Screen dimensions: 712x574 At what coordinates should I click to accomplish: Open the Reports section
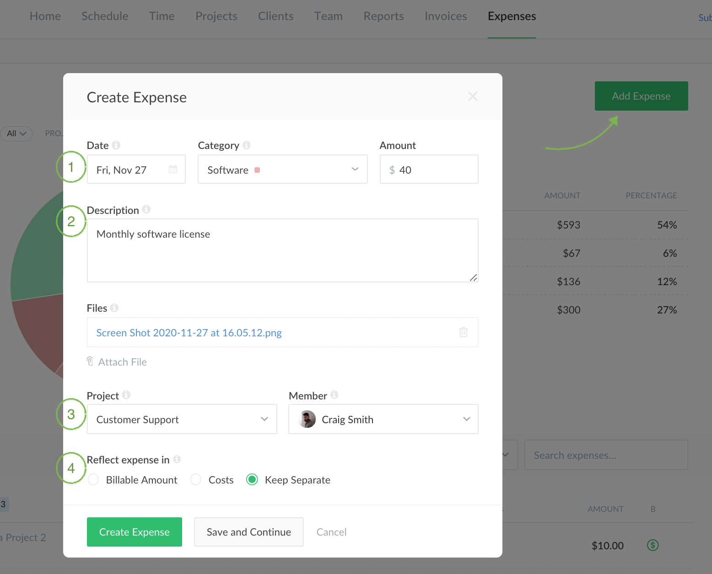click(383, 16)
